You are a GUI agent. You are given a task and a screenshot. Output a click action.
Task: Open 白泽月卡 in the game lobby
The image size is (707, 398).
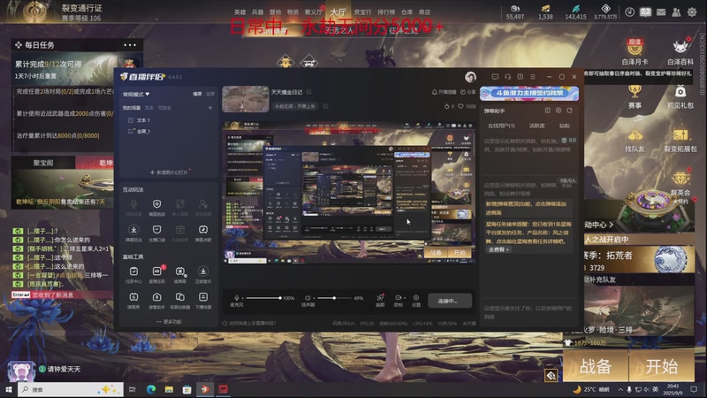[x=635, y=51]
